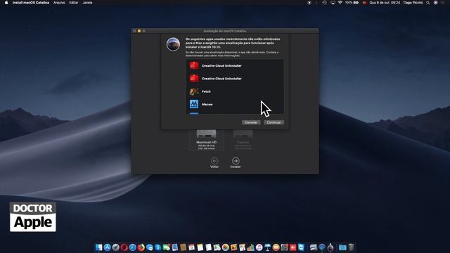Open Firefox from the Dock
The image size is (450, 253).
point(141,247)
